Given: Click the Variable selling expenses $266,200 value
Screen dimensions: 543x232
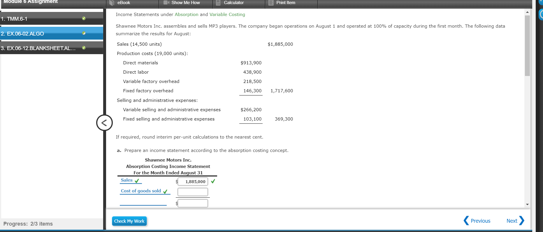Looking at the screenshot, I should [x=251, y=110].
